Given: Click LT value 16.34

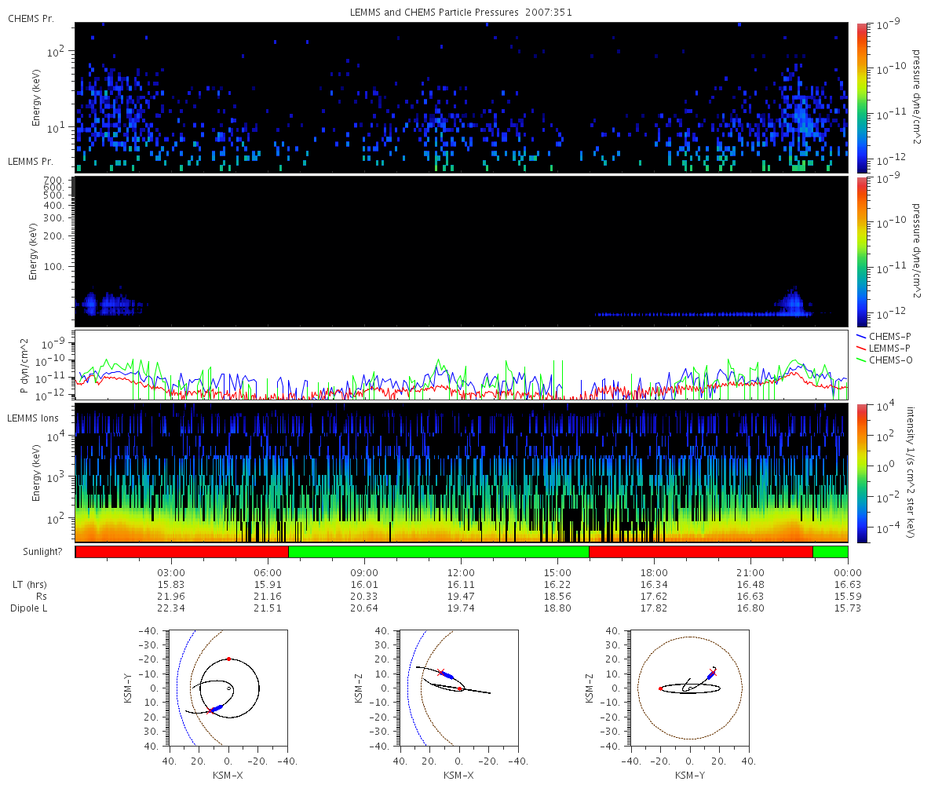Looking at the screenshot, I should (655, 585).
